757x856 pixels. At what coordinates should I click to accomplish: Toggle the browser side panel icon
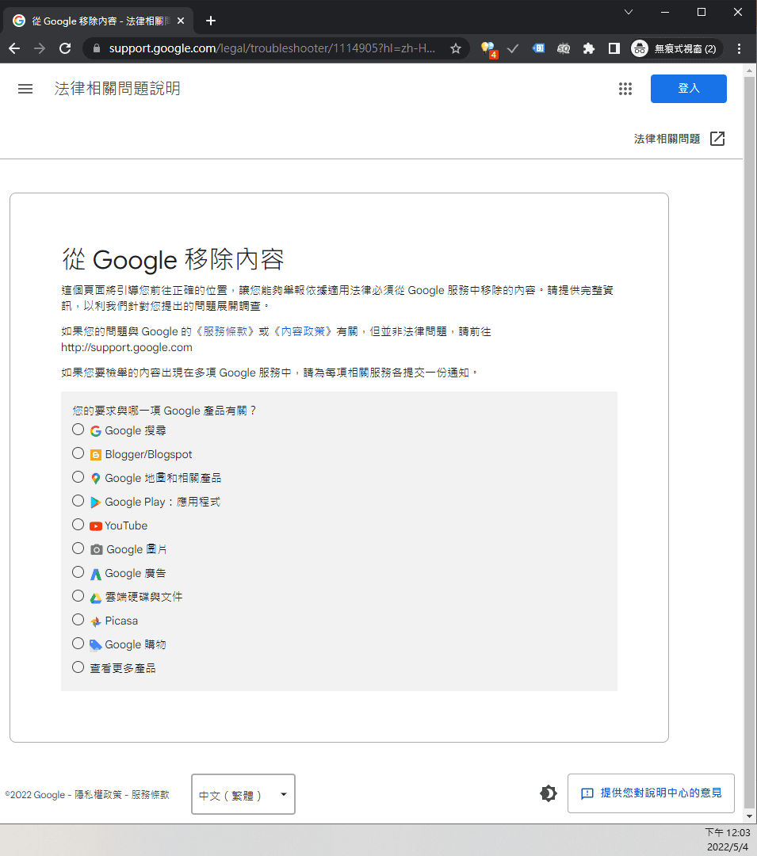point(614,48)
